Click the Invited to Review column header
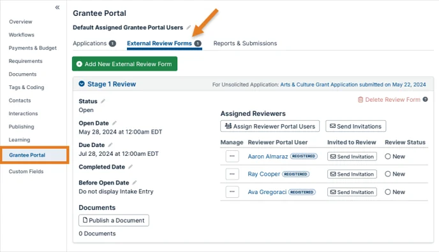Screen dimensions: 439x252 (352, 143)
